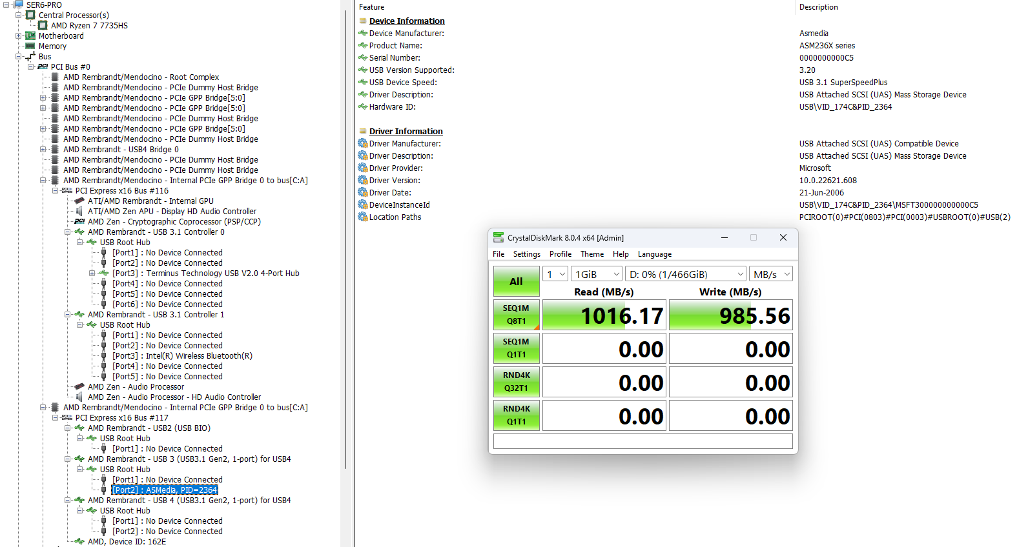Click the USB plug icon for Intel Wireless Bluetooth

(103, 355)
